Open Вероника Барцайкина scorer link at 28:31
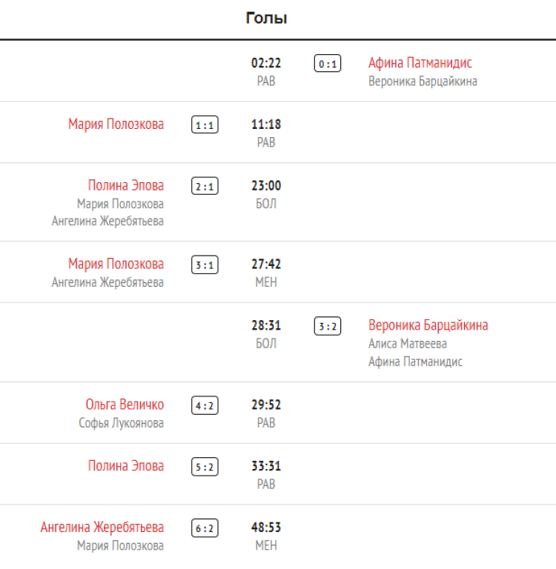This screenshot has width=556, height=569. click(428, 325)
